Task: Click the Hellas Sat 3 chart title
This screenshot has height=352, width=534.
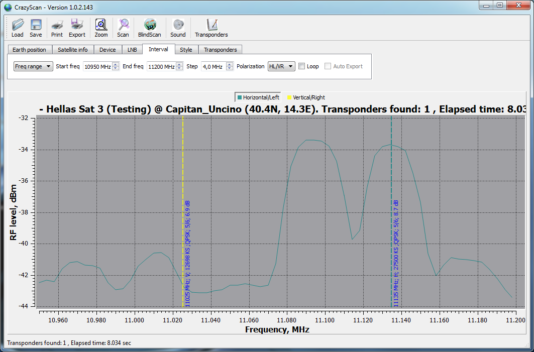Action: click(283, 109)
